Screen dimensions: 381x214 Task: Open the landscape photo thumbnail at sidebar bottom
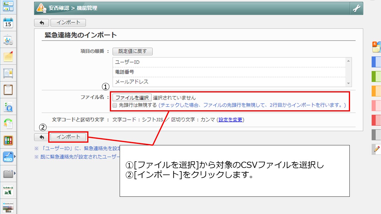[x=8, y=207]
